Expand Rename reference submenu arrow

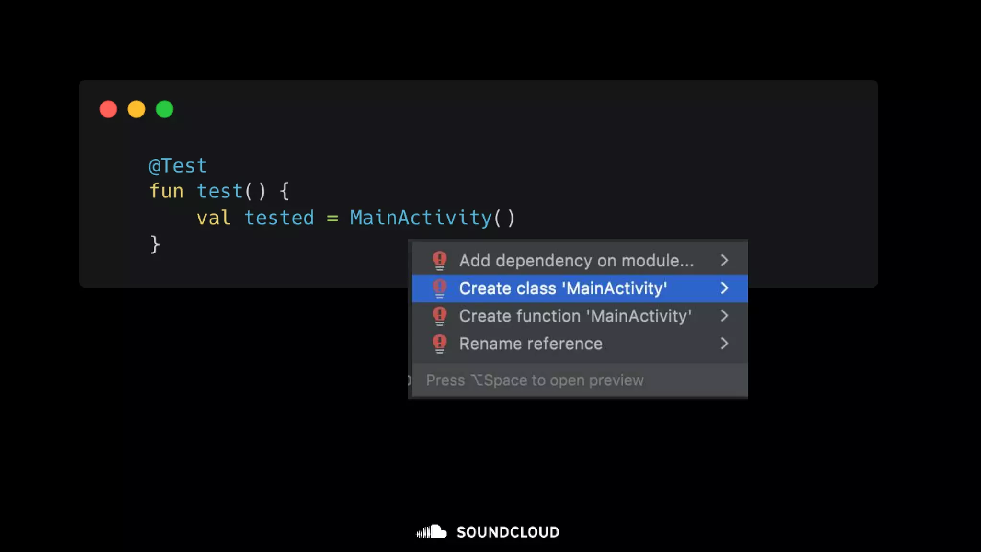tap(724, 344)
